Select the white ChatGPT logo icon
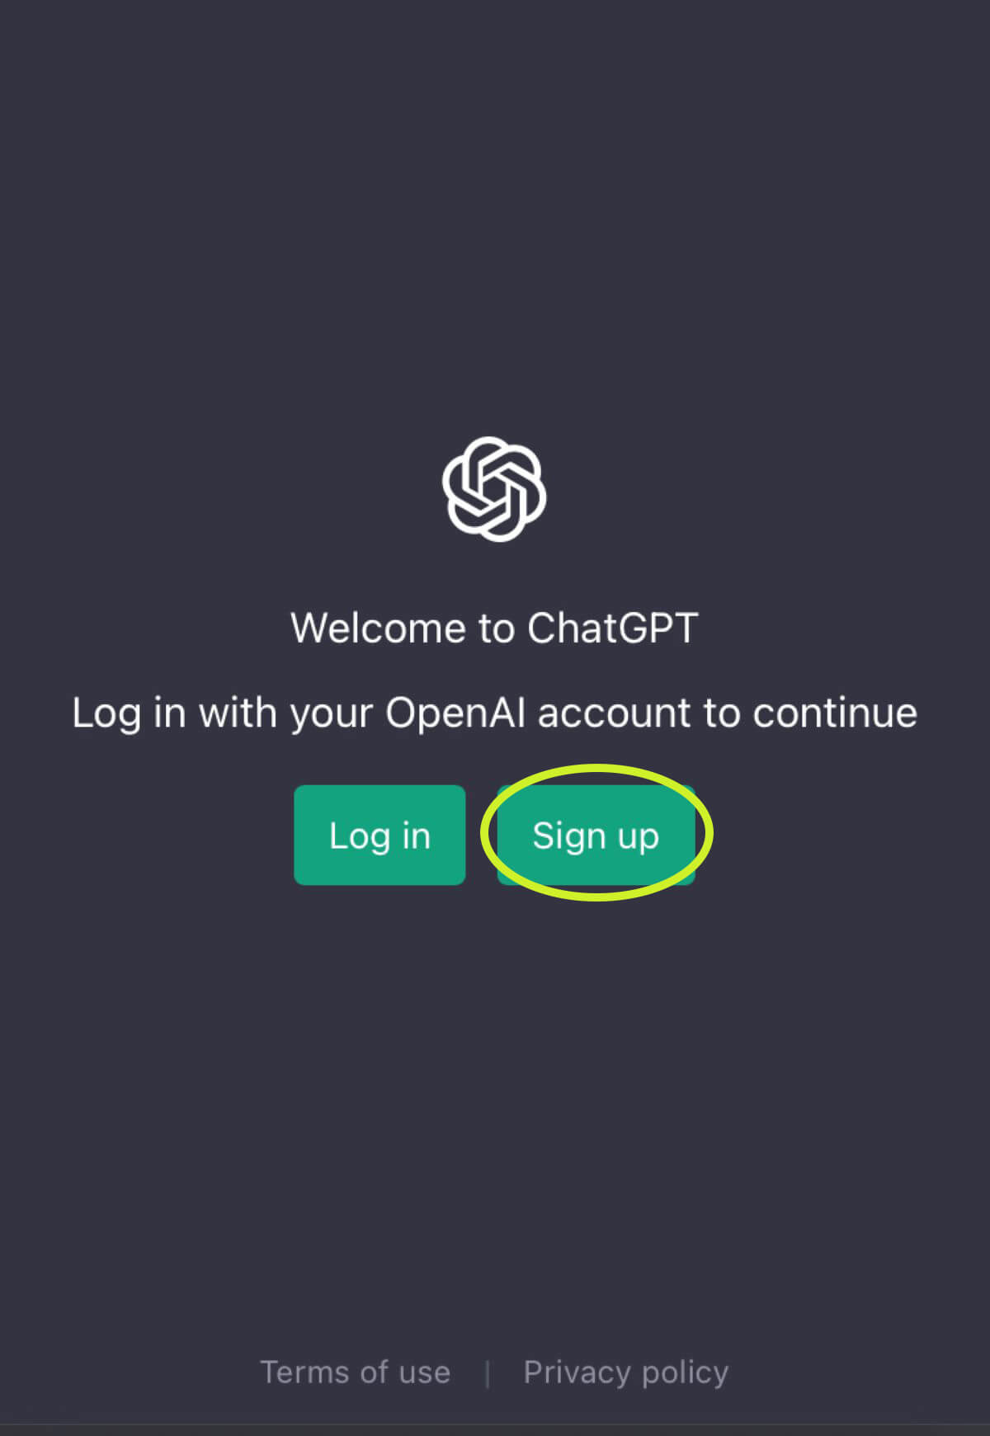Image resolution: width=990 pixels, height=1436 pixels. point(494,489)
